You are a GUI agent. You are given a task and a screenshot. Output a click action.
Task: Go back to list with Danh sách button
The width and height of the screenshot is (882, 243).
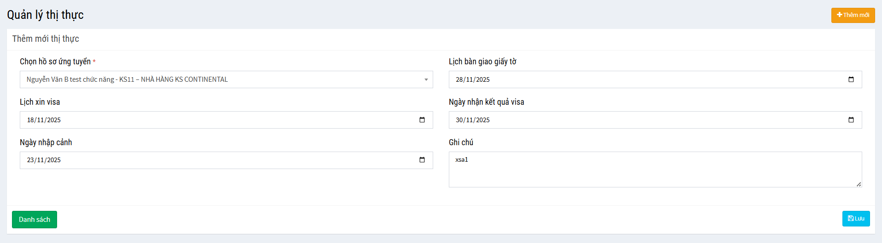click(x=35, y=220)
